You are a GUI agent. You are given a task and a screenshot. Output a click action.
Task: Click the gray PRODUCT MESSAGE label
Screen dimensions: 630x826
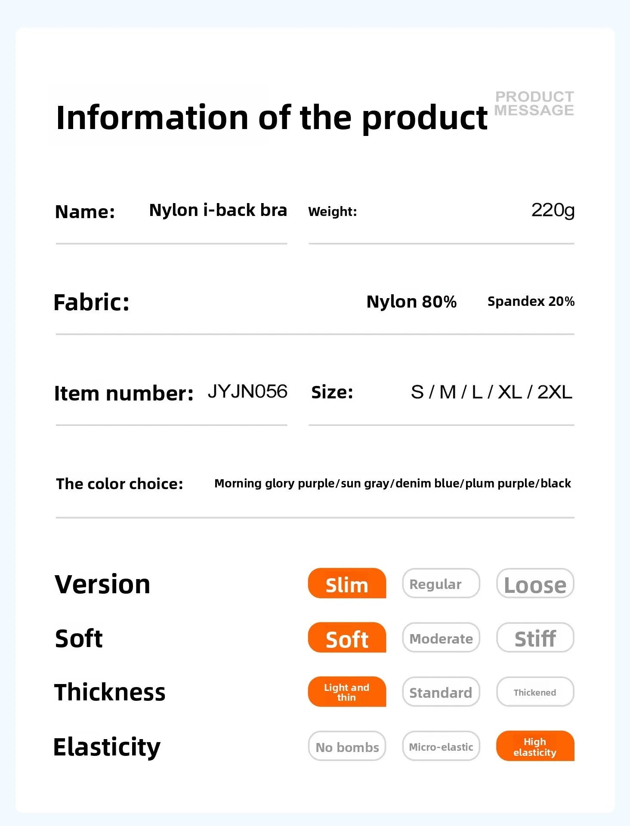coord(534,103)
